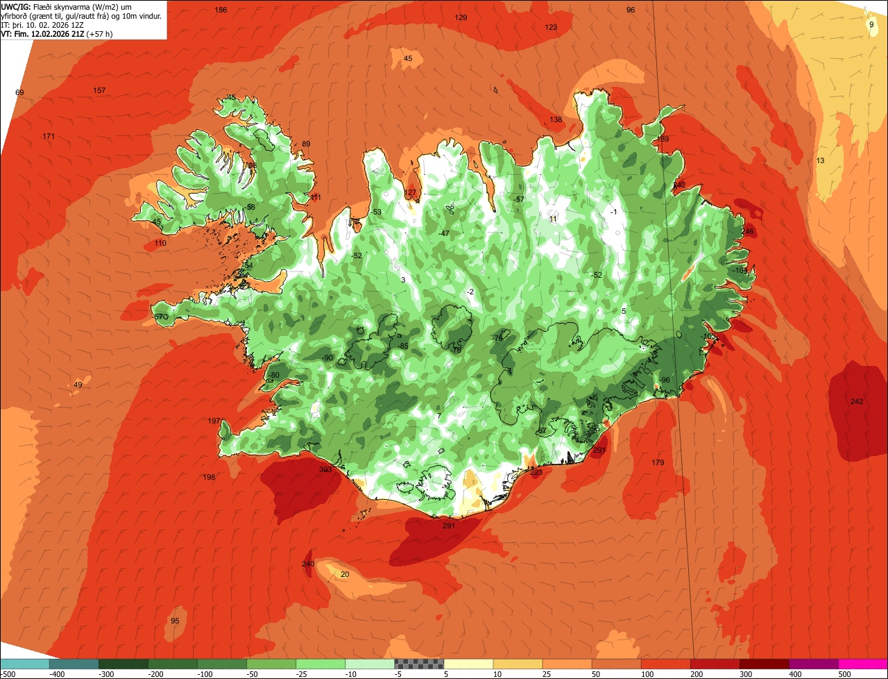Click the darkest green -300 to -200 legend swatch

tap(123, 664)
